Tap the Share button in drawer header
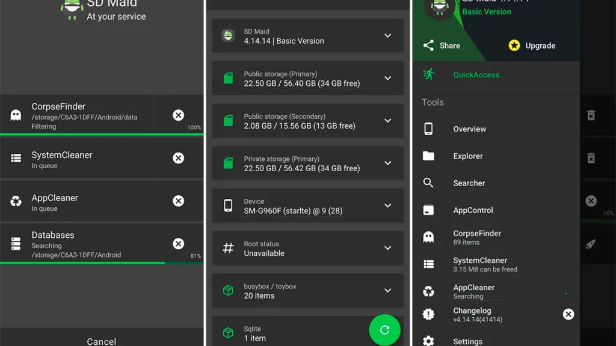Image resolution: width=616 pixels, height=346 pixels. coord(442,46)
